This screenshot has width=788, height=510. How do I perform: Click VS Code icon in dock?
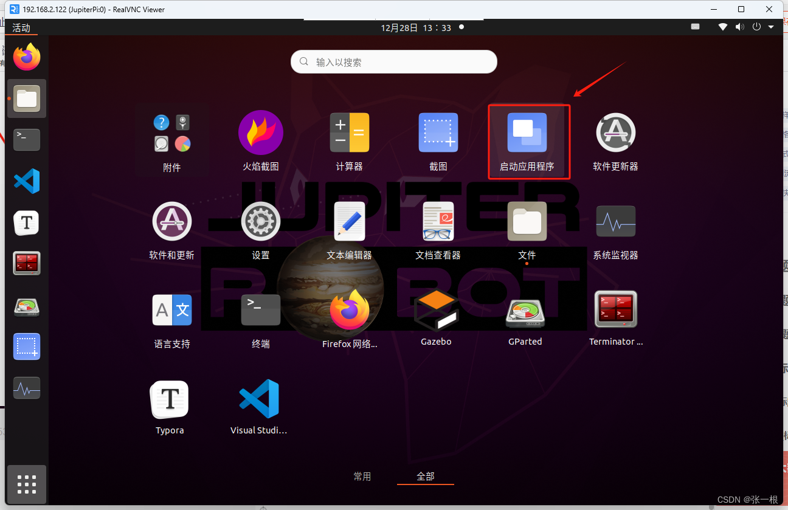pyautogui.click(x=27, y=181)
